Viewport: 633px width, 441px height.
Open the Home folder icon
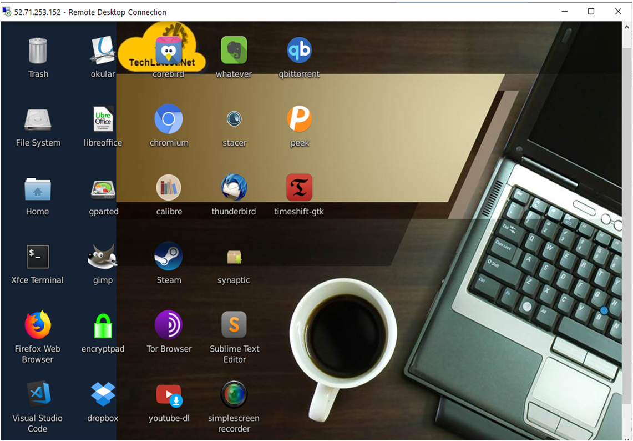point(38,189)
